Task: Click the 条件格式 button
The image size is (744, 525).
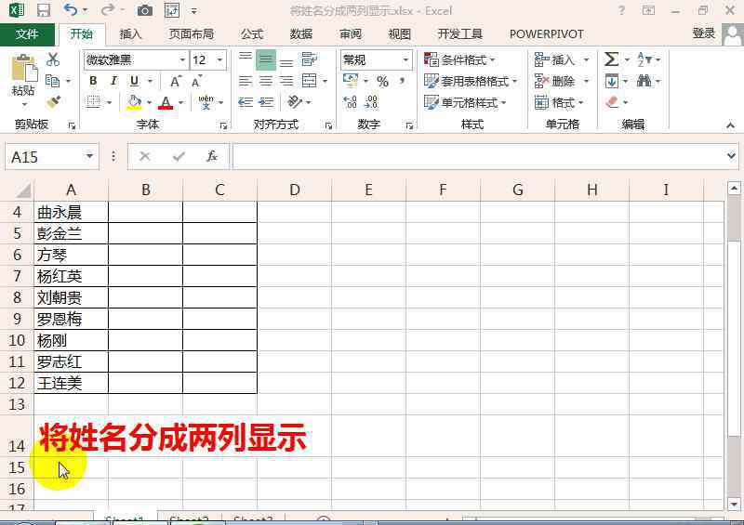Action: [x=460, y=59]
